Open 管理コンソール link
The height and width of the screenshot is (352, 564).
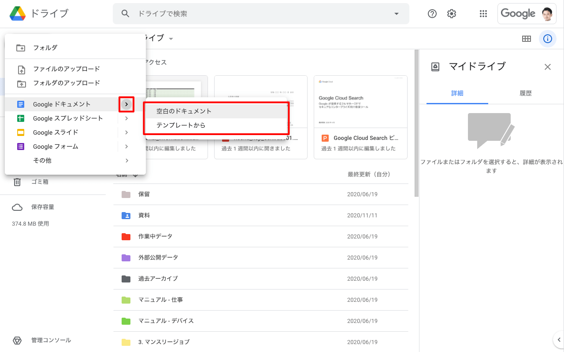(51, 341)
